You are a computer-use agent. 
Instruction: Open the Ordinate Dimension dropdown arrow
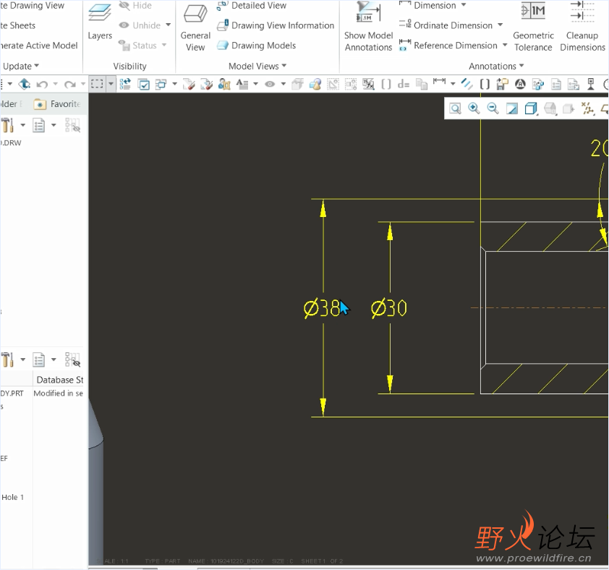(x=500, y=25)
